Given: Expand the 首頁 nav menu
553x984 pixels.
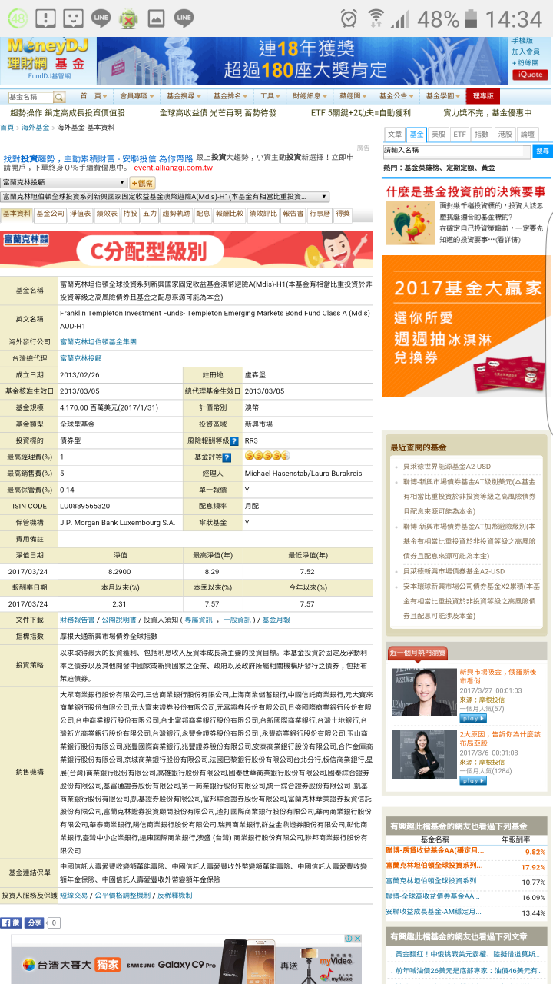Looking at the screenshot, I should coord(94,96).
